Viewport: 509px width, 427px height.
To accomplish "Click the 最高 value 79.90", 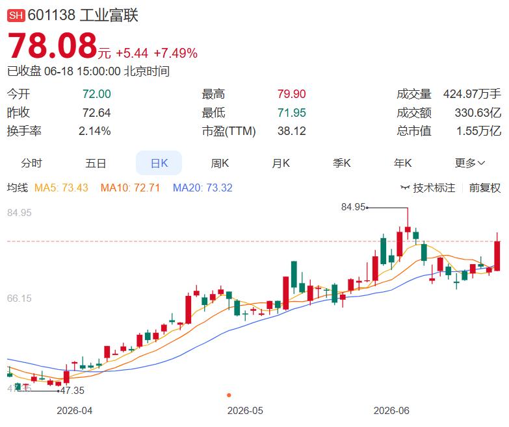I will click(291, 94).
